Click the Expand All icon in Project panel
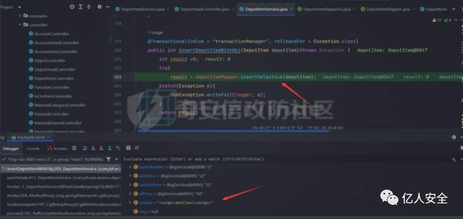Viewport: 463px width, 219px height. tap(81, 7)
